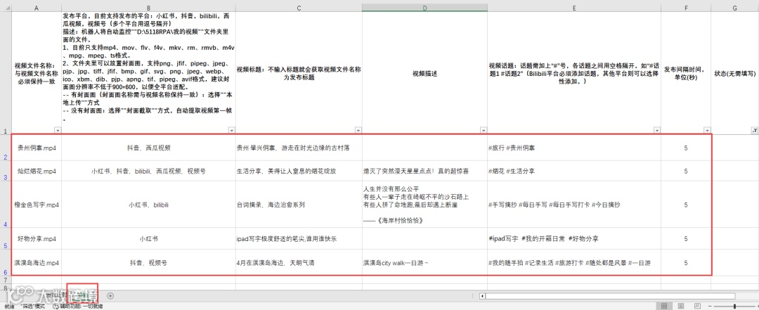Select row 4 header number
The width and height of the screenshot is (759, 310).
6,205
